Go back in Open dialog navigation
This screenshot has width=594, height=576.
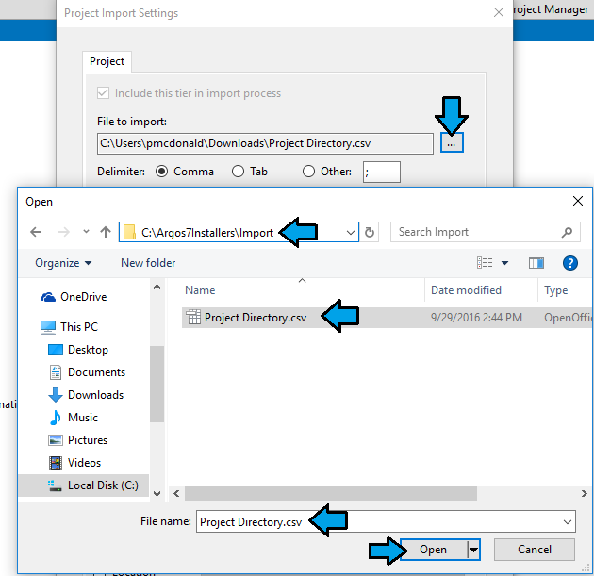click(36, 232)
